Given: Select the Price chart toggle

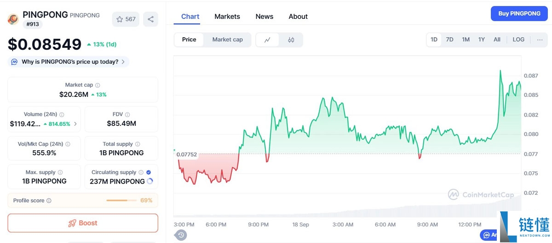Looking at the screenshot, I should (x=189, y=40).
